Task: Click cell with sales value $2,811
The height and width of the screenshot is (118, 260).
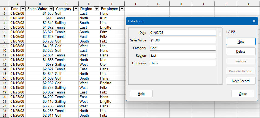Action: 40,115
